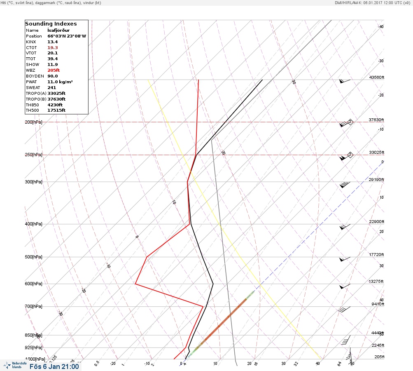Click the 17720ft altitude label

(376, 254)
